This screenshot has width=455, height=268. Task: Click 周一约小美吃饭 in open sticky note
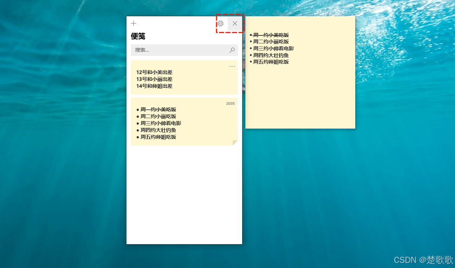(271, 35)
